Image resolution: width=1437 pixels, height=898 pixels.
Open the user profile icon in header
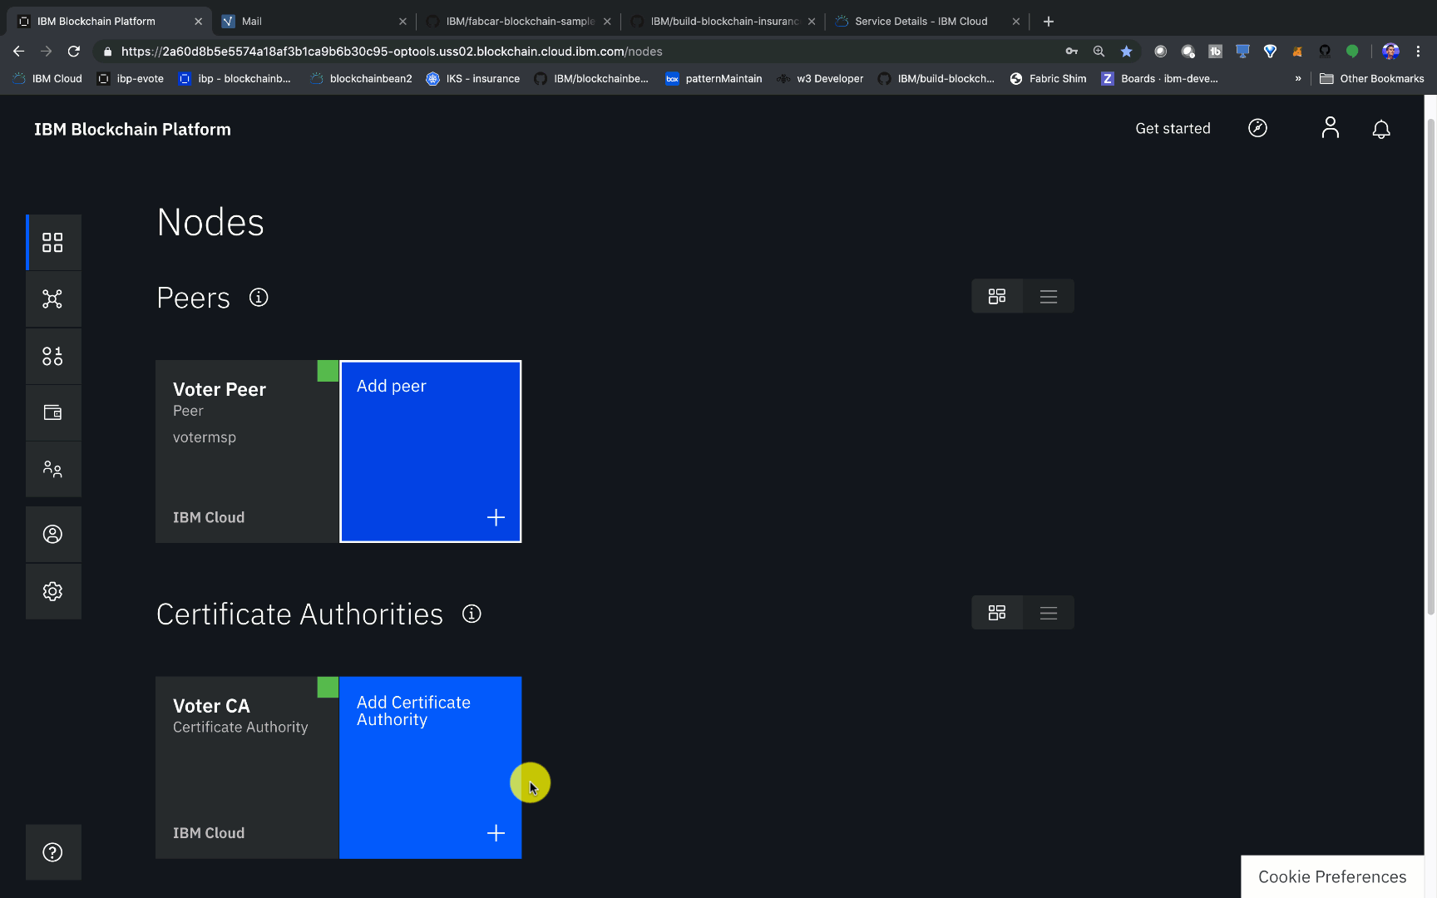tap(1331, 128)
